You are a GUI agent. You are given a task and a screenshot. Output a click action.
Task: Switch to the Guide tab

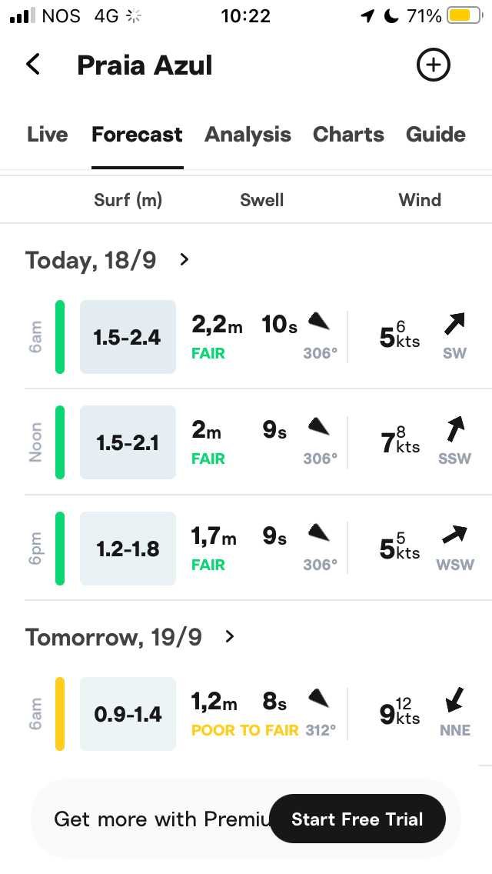(x=436, y=135)
